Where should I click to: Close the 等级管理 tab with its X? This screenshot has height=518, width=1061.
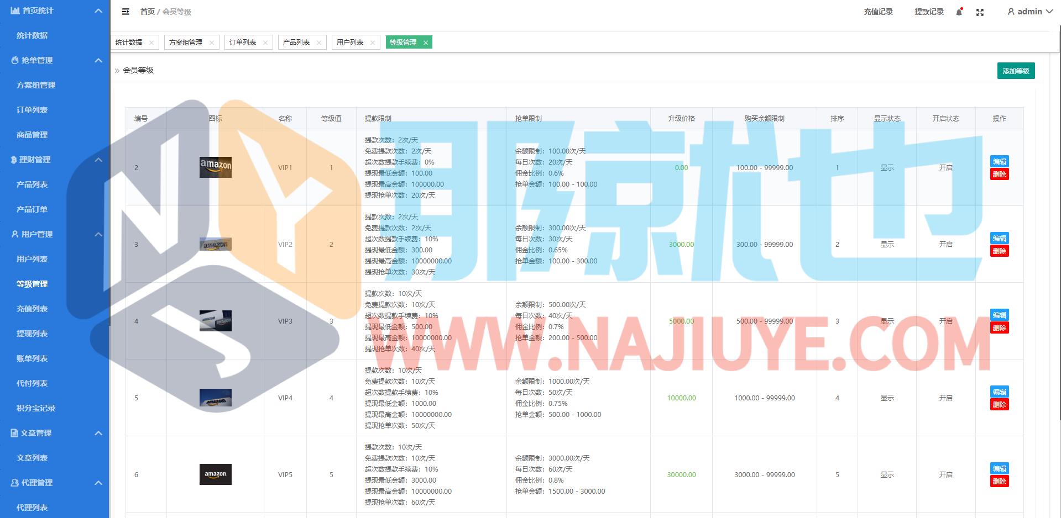426,43
